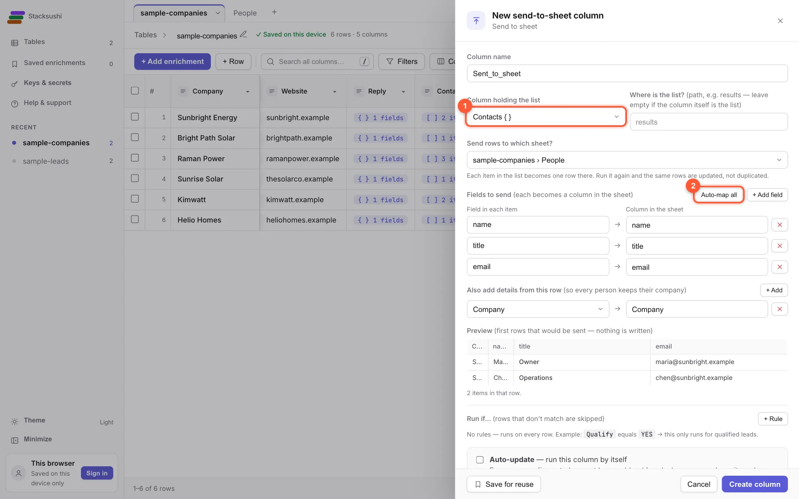Close the send-to-sheet panel

tap(780, 21)
